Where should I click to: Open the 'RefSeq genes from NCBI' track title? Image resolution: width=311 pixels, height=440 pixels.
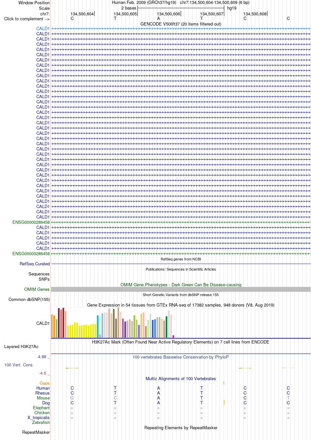click(181, 259)
